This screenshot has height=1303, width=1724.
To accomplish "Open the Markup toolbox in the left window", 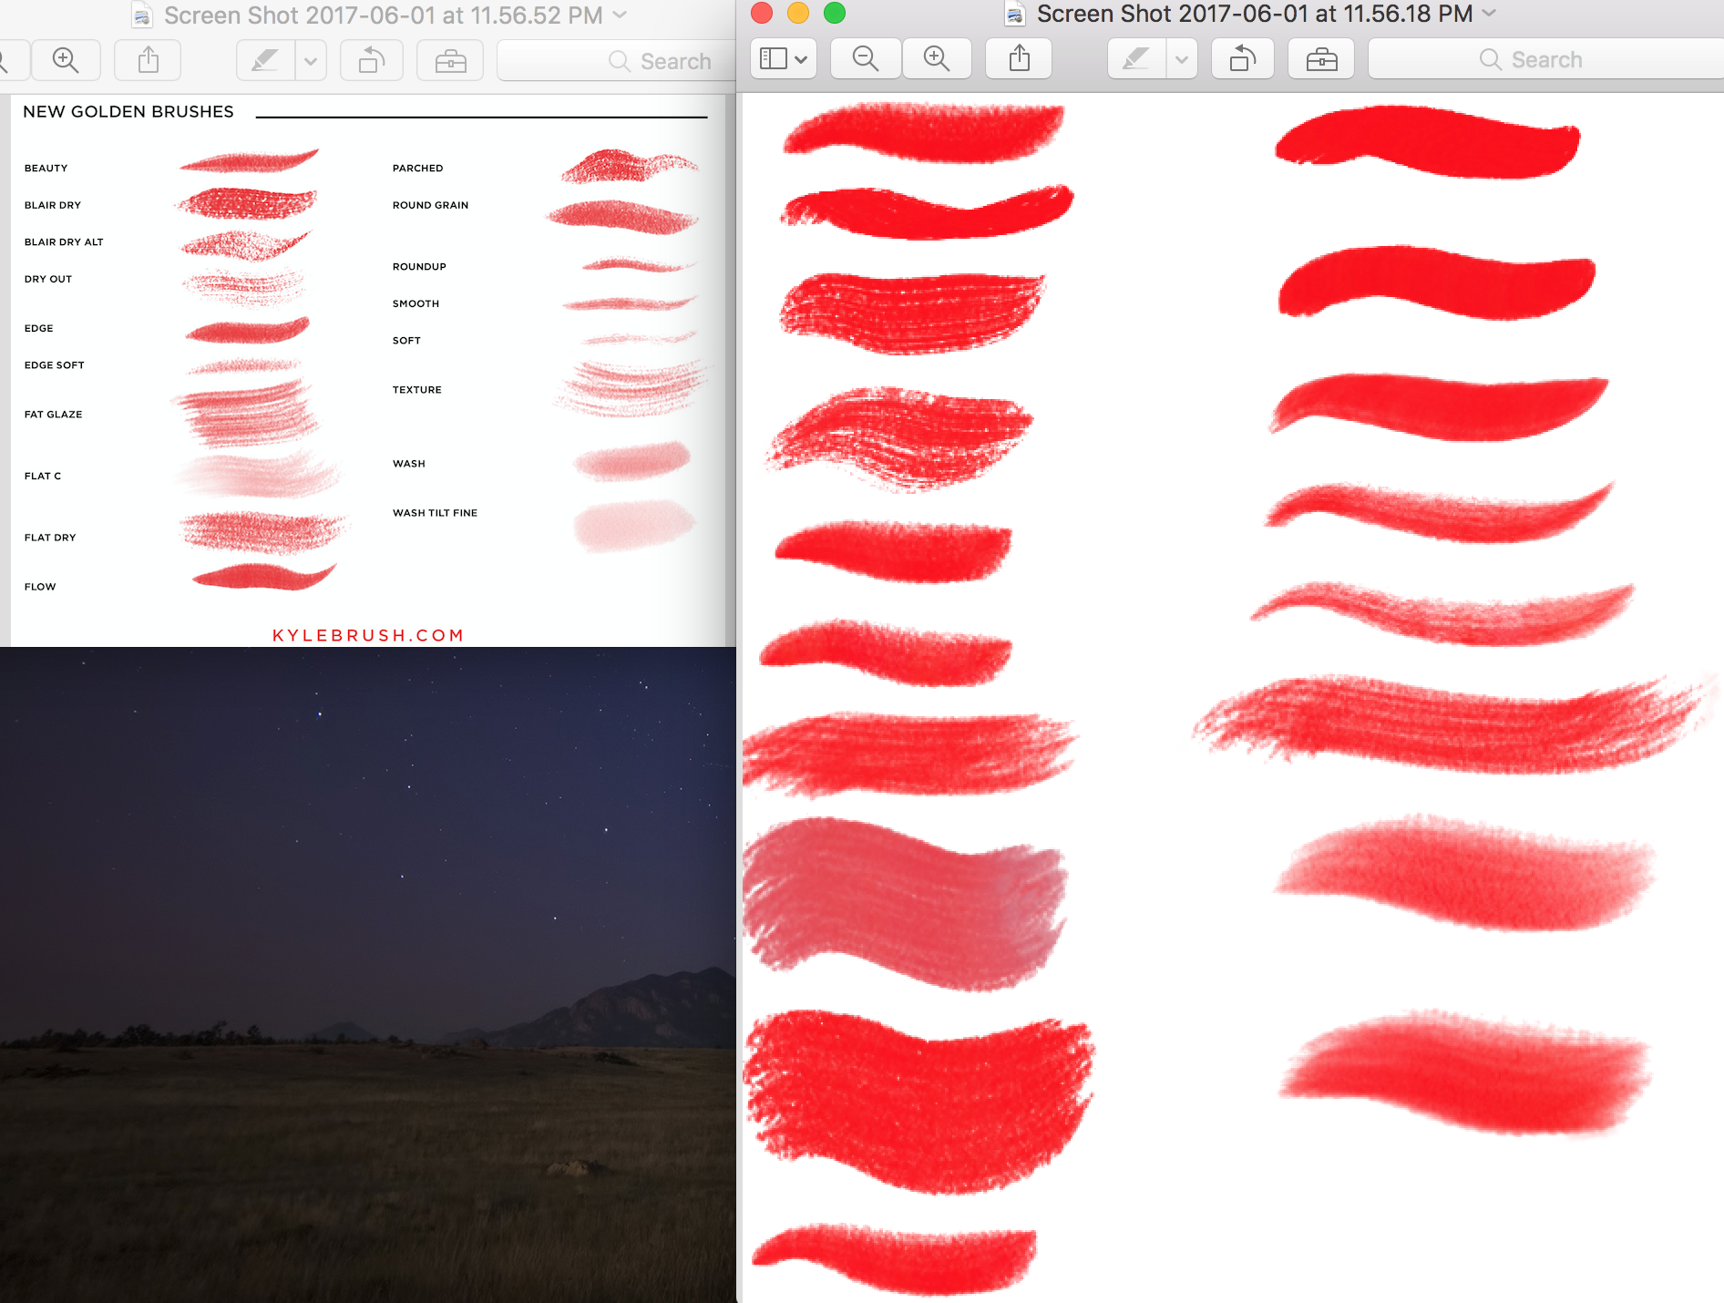I will [449, 59].
